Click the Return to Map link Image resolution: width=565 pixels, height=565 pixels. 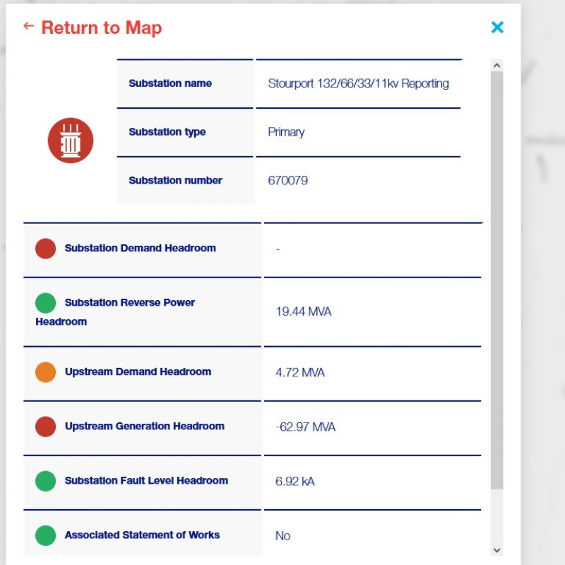(x=101, y=28)
